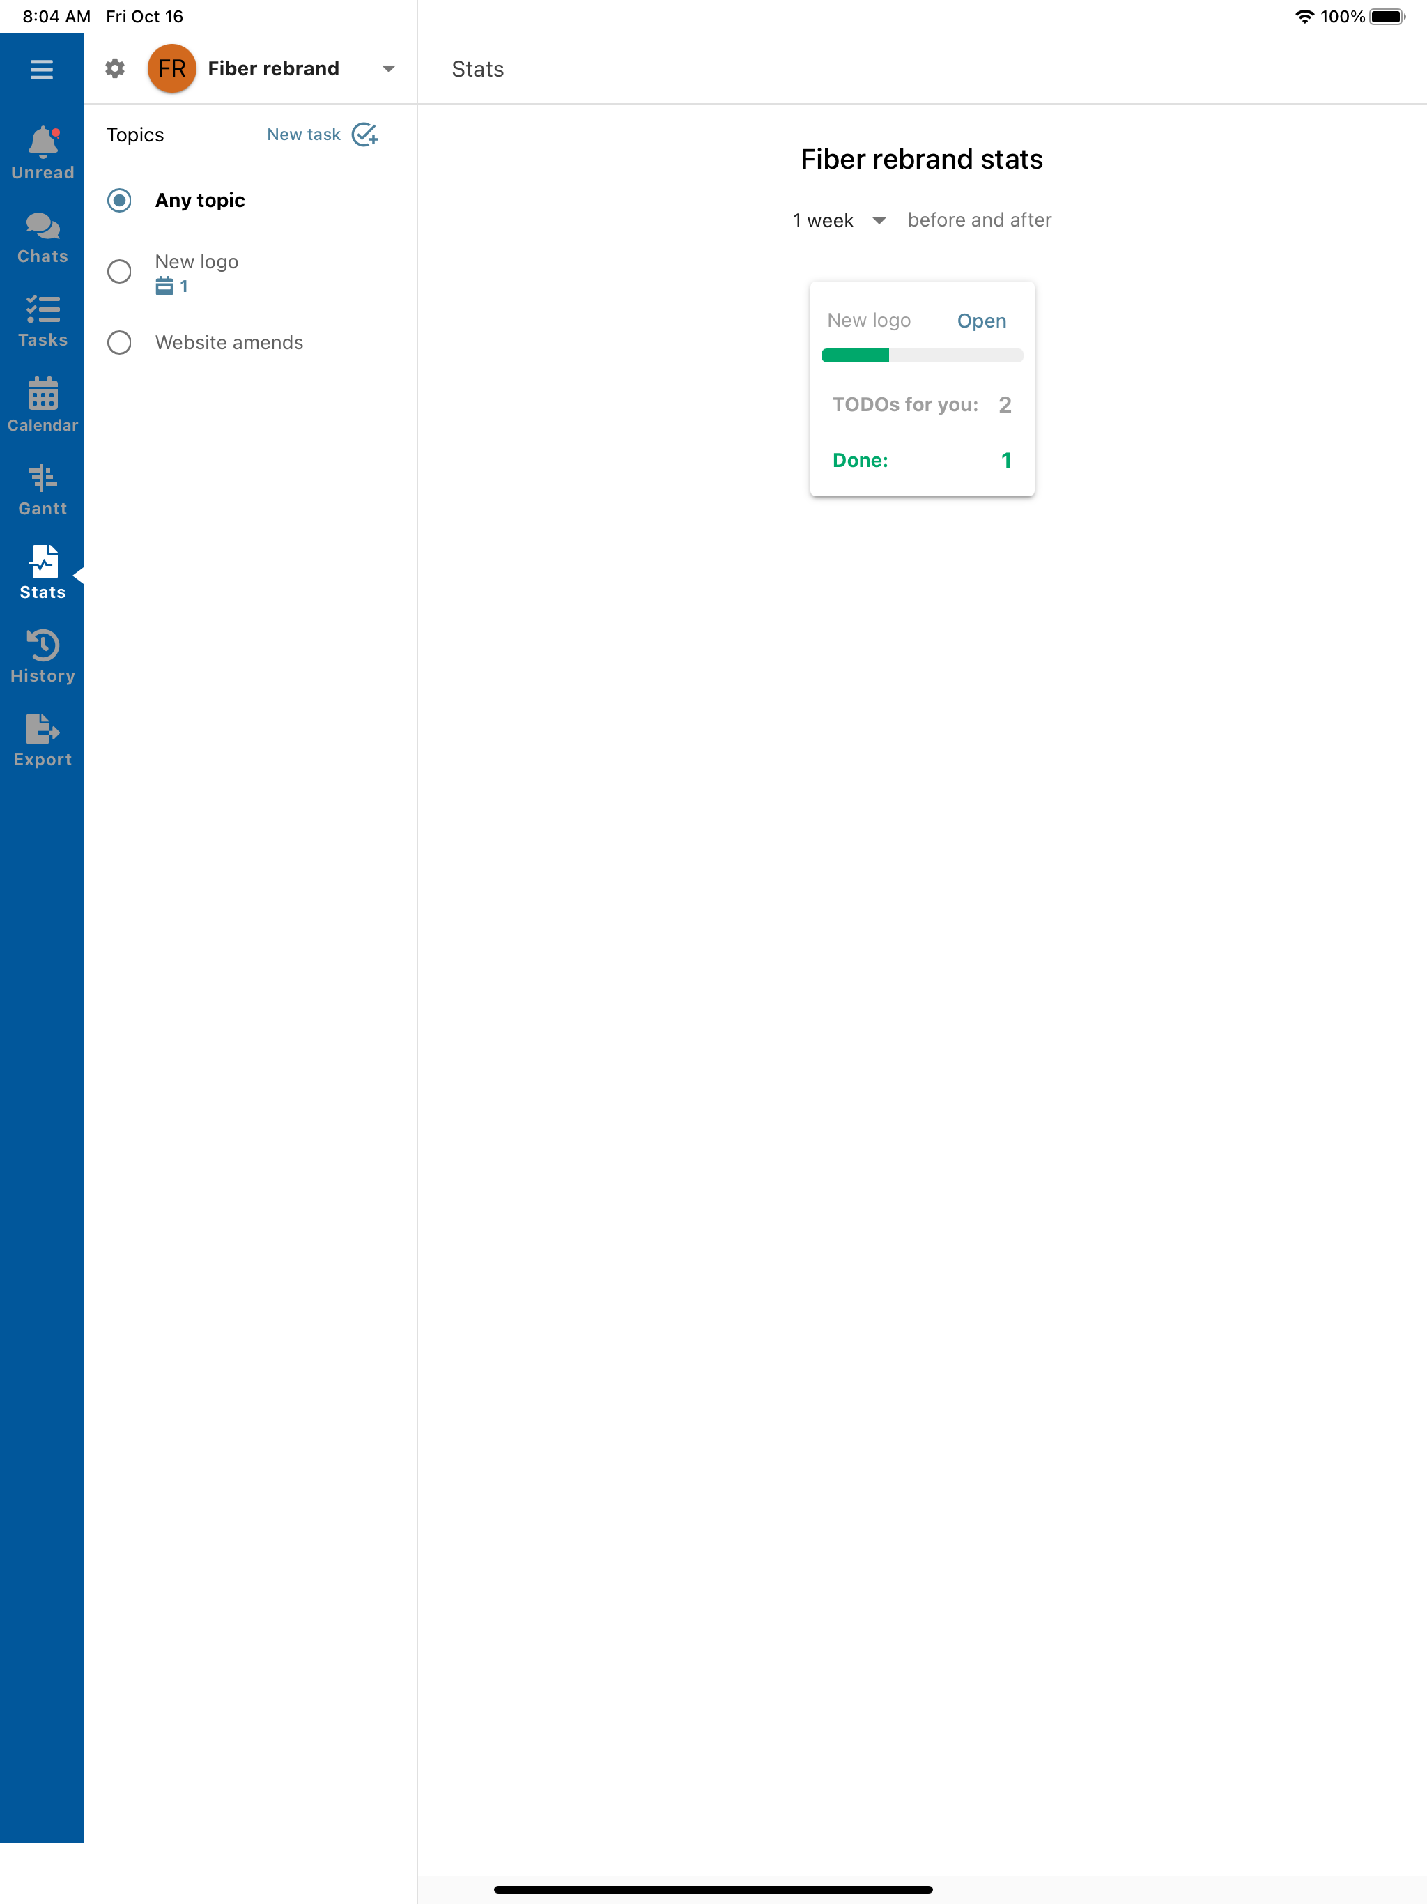This screenshot has height=1904, width=1427.
Task: Select the Website amends radio button
Action: click(120, 343)
